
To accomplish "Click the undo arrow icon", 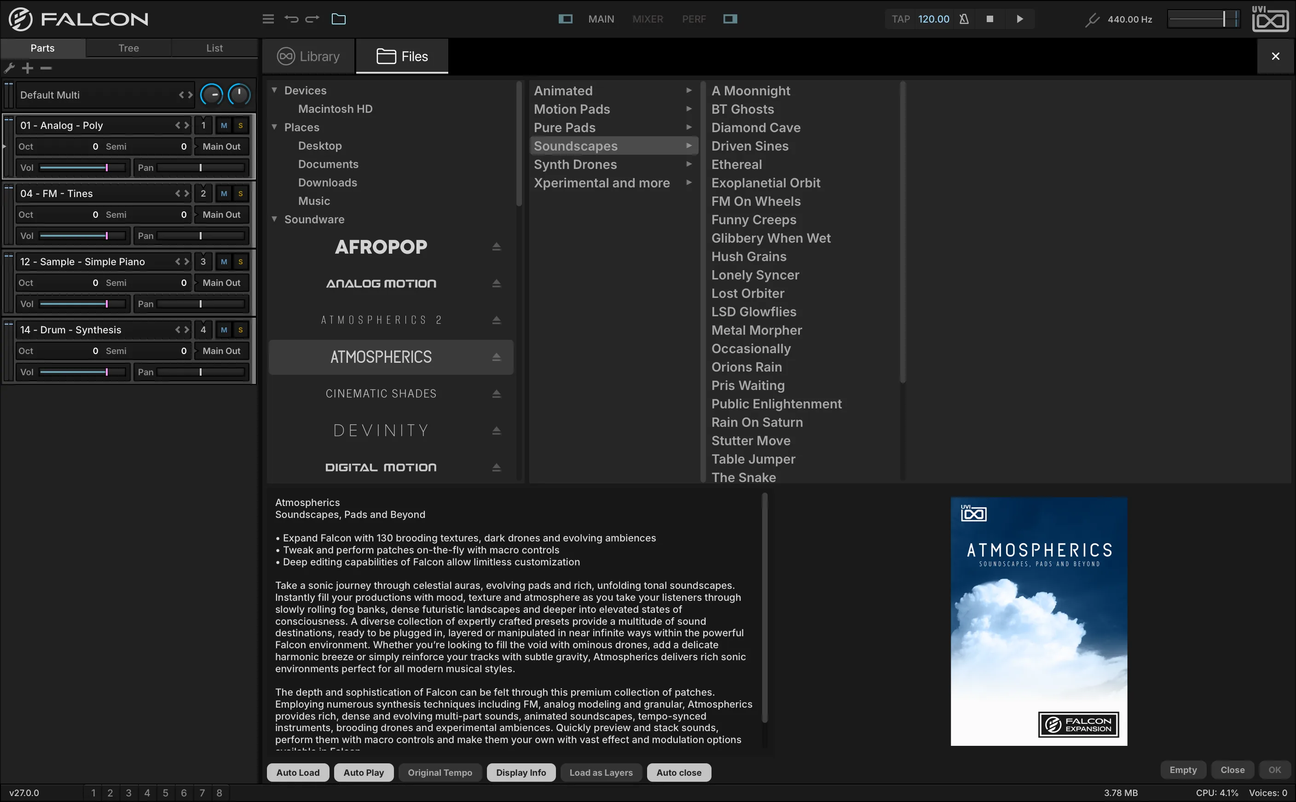I will 291,19.
